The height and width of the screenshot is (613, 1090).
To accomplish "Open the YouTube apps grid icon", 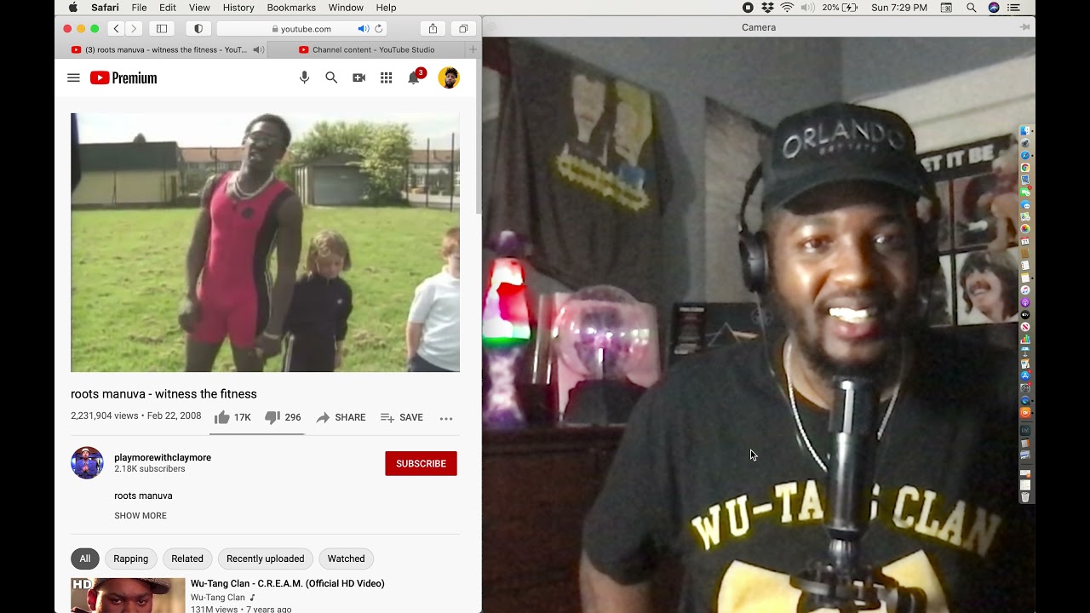I will click(x=386, y=77).
